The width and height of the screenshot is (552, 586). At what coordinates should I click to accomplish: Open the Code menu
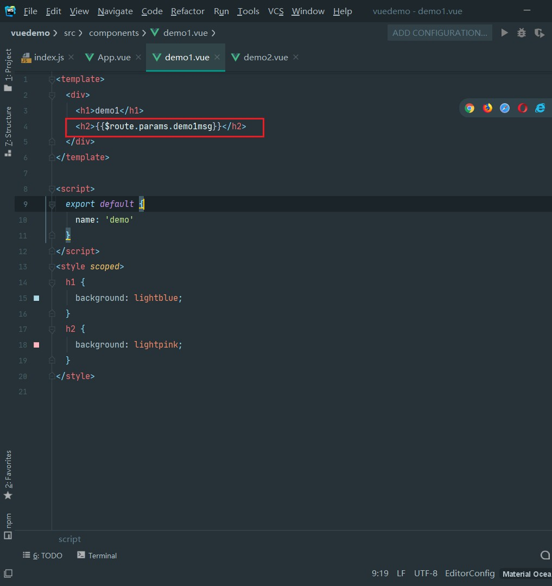(x=151, y=11)
